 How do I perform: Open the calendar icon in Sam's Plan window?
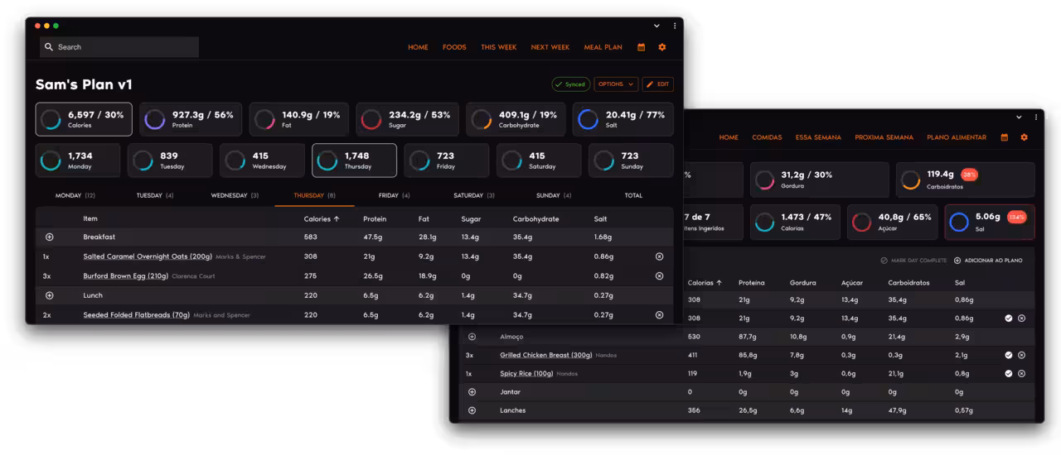pyautogui.click(x=641, y=47)
